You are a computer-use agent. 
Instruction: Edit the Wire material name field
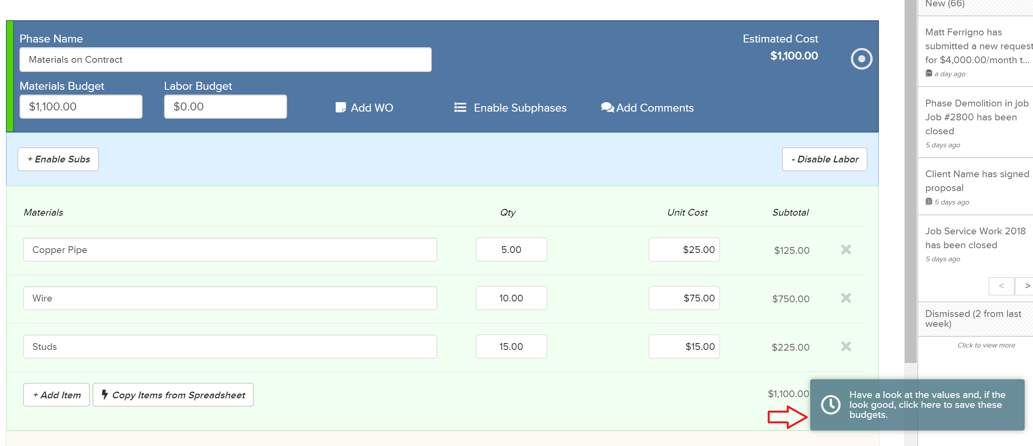click(230, 298)
